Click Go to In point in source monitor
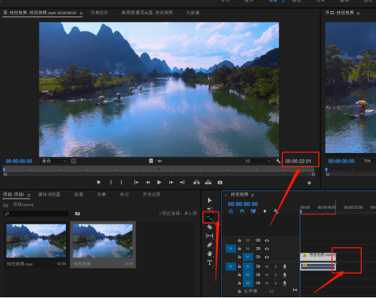Viewport: 376px width, 298px height. (x=136, y=182)
